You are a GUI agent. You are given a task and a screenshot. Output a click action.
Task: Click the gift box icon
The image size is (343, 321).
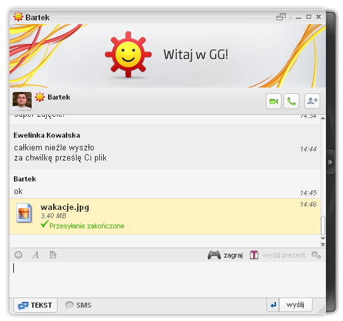(x=254, y=255)
